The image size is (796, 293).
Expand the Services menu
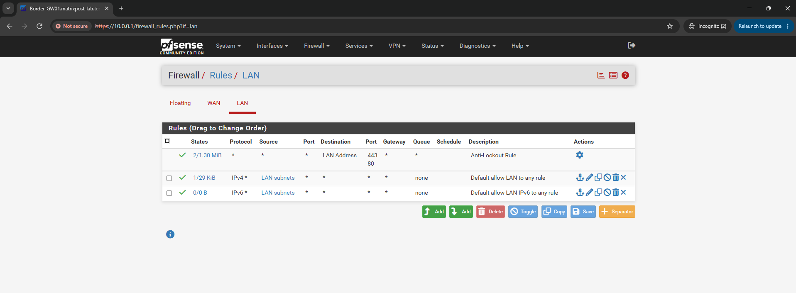pos(359,46)
